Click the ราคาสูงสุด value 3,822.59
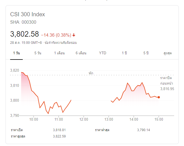184x146 pixels. (x=59, y=136)
